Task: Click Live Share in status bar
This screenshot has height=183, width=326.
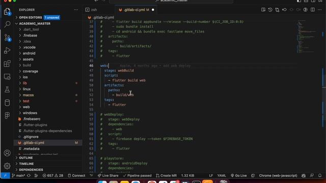Action: (x=108, y=175)
